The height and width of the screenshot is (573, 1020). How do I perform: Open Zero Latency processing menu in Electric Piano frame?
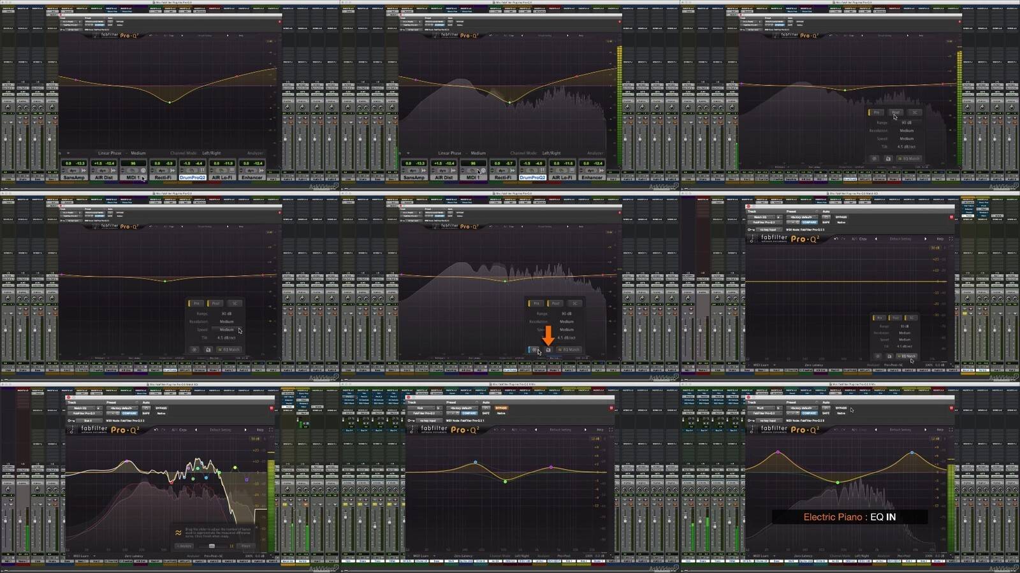[803, 556]
